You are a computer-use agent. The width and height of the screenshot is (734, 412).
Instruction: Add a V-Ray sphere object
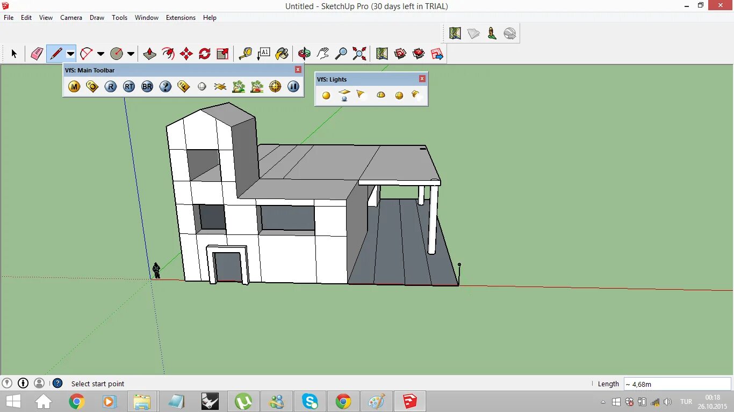tap(202, 86)
